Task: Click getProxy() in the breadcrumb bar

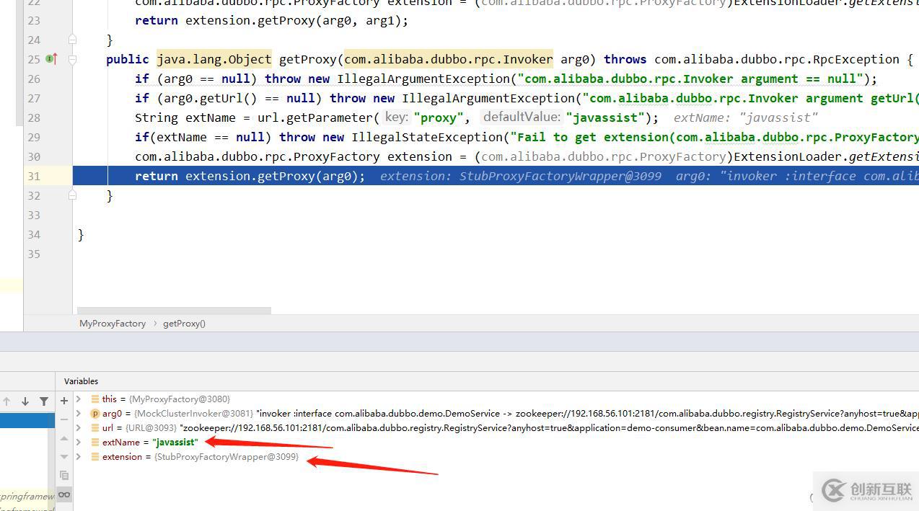Action: pos(184,324)
